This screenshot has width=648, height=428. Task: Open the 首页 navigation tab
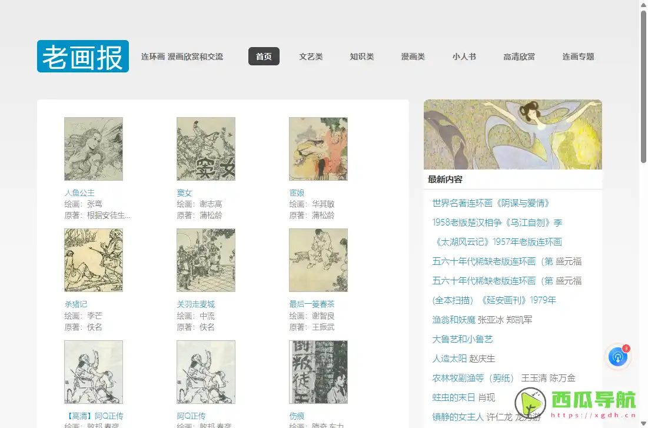coord(264,57)
